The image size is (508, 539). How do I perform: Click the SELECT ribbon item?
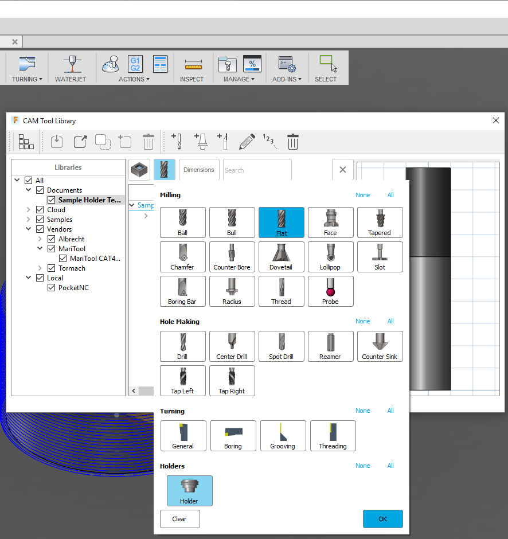pos(326,69)
